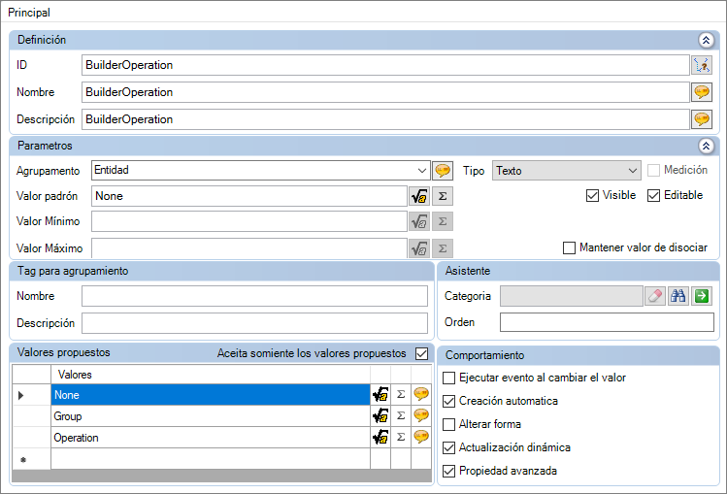This screenshot has height=494, width=727.
Task: Click the formula icon in the Group row
Action: 380,416
